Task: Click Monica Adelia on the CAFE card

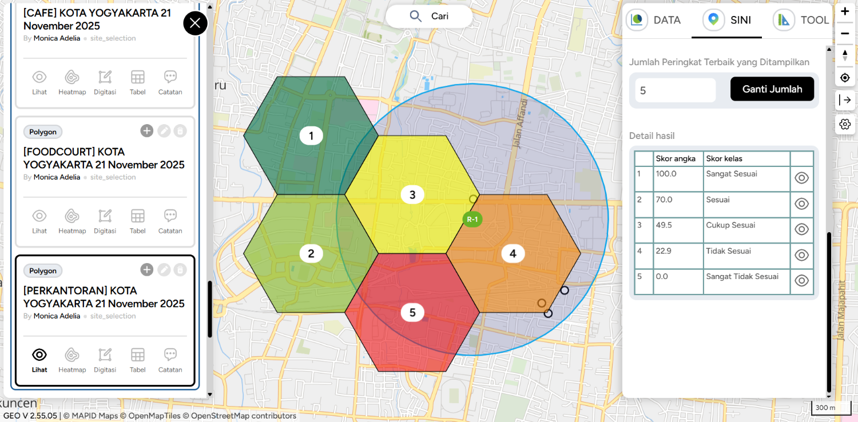Action: tap(57, 38)
